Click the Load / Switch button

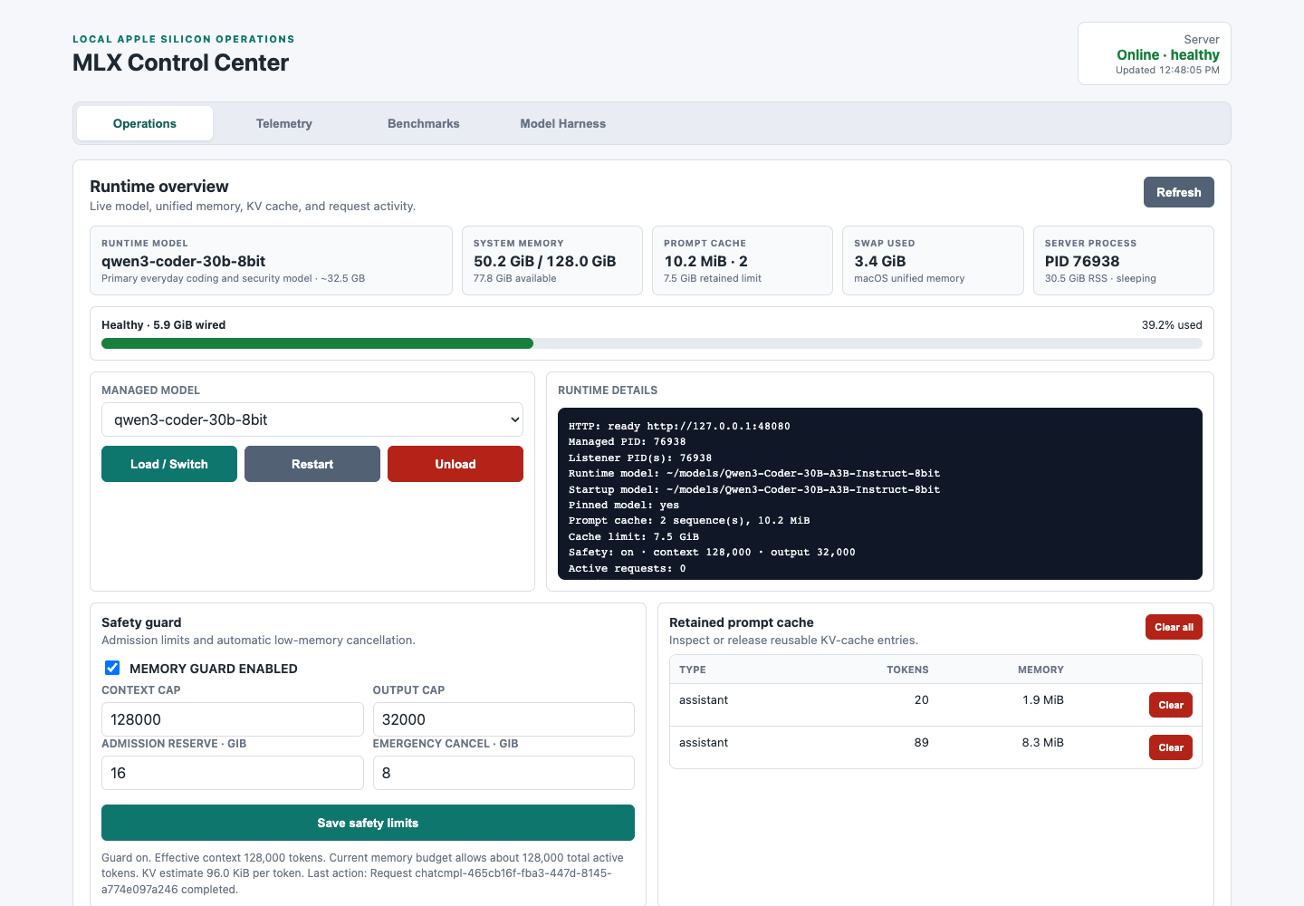[169, 464]
